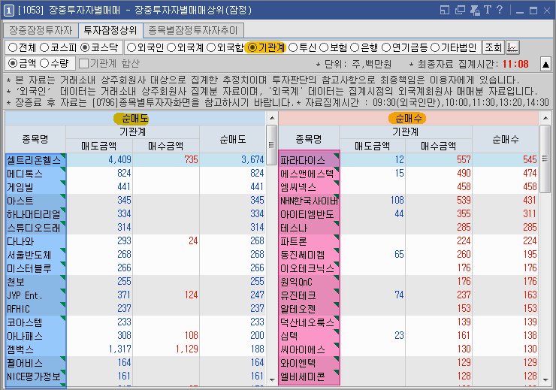Select 스튜디오드래 stock row

(x=35, y=228)
